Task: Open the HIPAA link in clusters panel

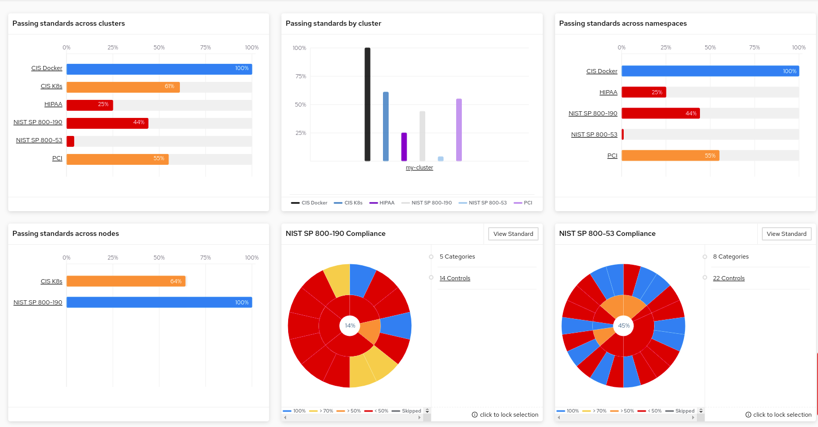Action: click(53, 104)
